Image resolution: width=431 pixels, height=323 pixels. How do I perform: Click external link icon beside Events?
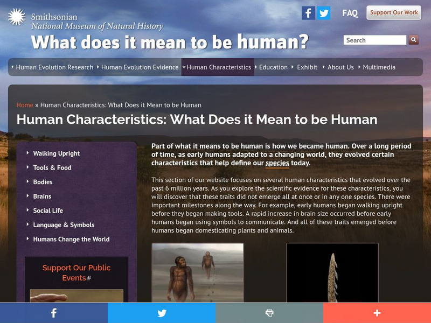89,278
